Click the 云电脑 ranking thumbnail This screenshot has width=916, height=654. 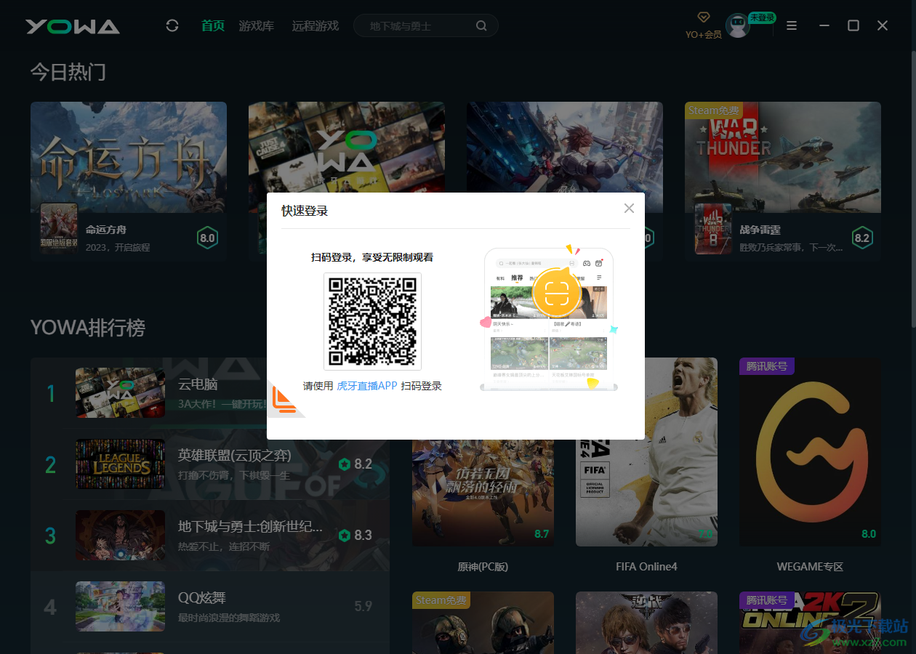point(120,393)
